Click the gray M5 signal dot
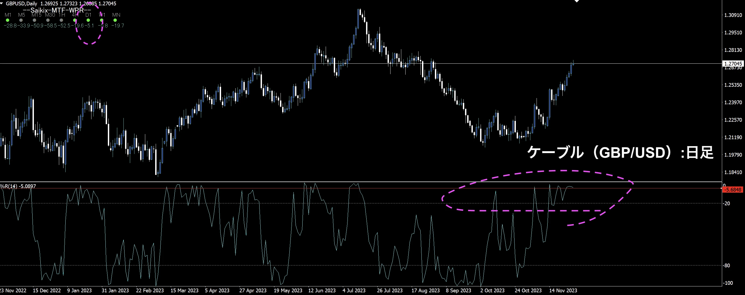 (x=21, y=20)
